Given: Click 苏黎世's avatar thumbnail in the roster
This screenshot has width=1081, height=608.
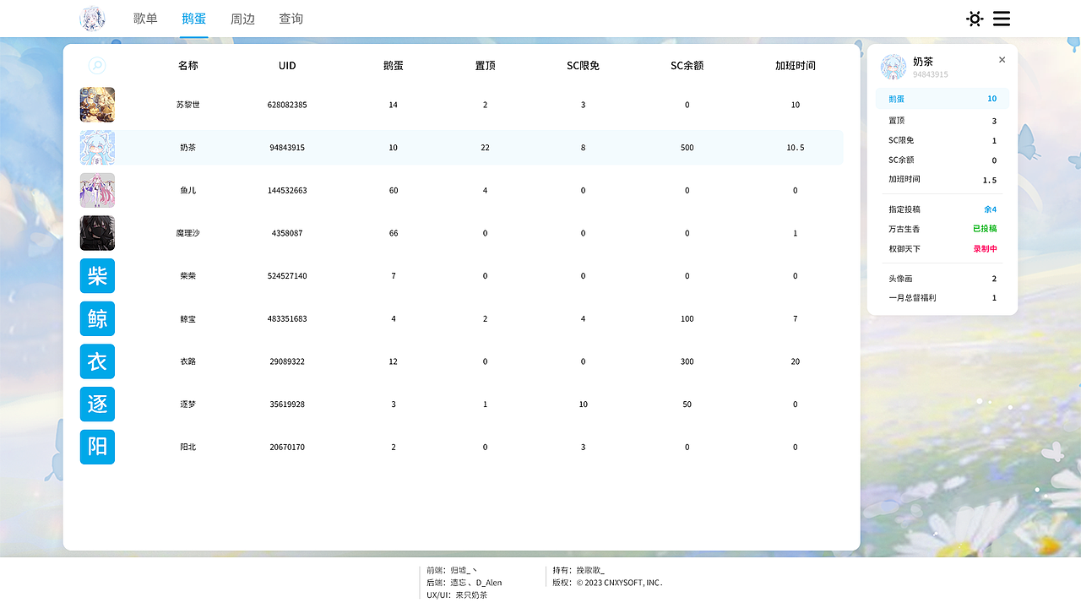Looking at the screenshot, I should [x=97, y=105].
